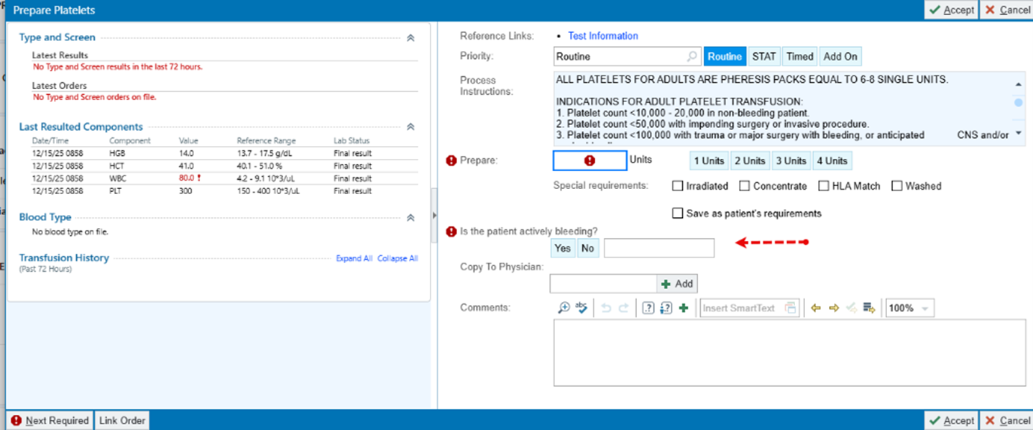Viewport: 1033px width, 430px height.
Task: Click the zoom magnifier icon in Comments toolbar
Action: [x=564, y=308]
